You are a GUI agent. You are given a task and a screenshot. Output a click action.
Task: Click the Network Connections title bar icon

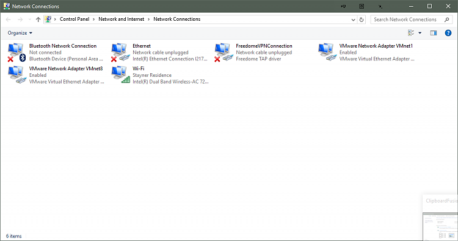[x=7, y=6]
